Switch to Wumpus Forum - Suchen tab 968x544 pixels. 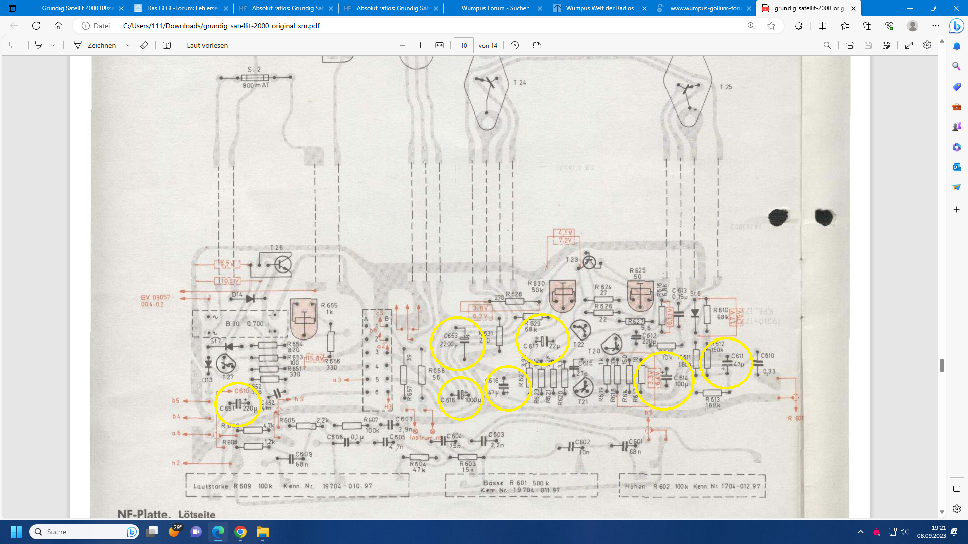[x=495, y=8]
